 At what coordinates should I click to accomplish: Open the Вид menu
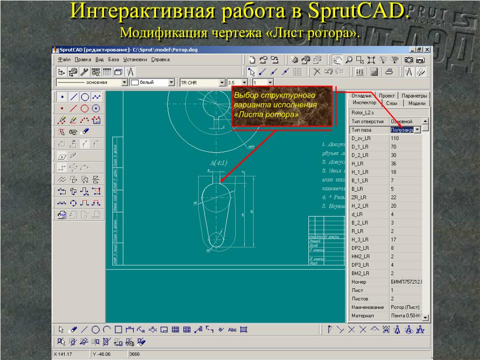point(99,60)
